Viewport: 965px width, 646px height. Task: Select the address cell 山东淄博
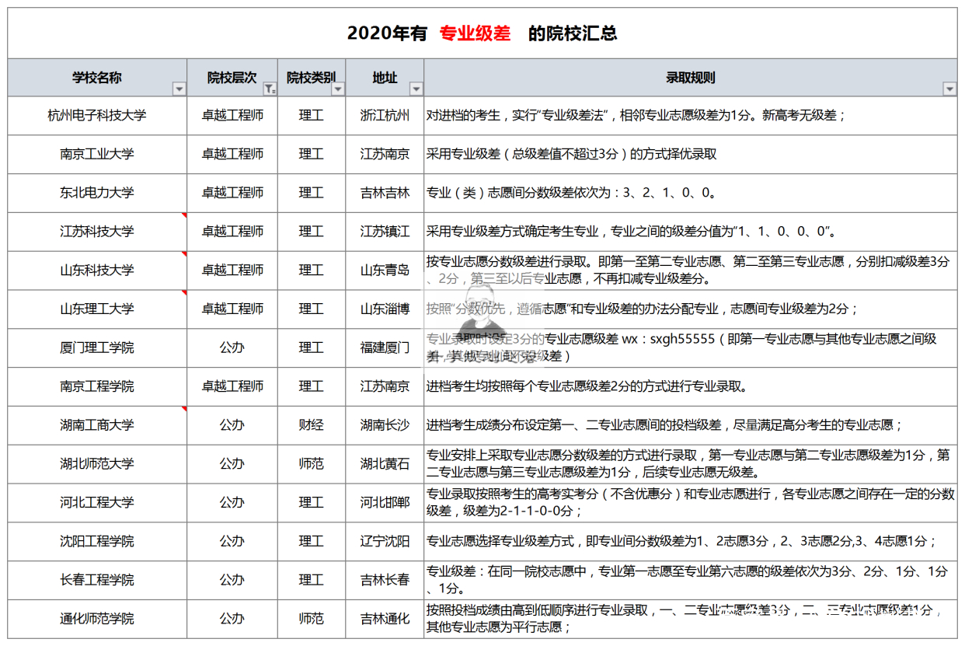pos(385,309)
